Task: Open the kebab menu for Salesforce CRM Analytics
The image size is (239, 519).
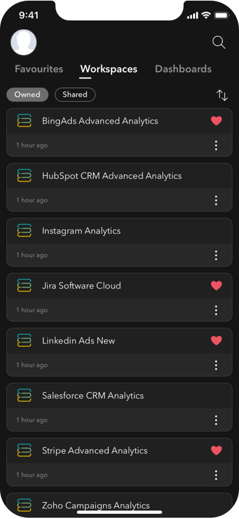Action: pyautogui.click(x=216, y=420)
